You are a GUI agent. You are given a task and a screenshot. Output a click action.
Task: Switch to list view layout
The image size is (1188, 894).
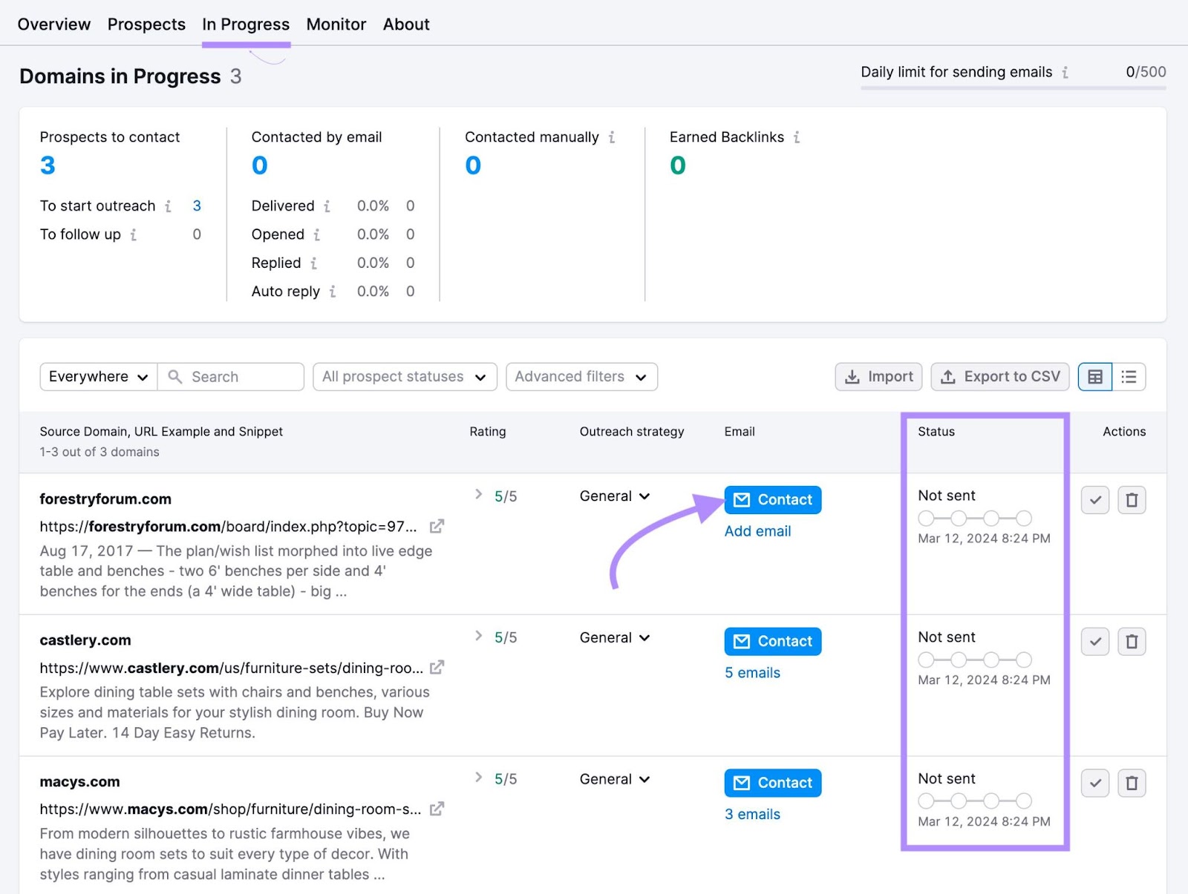[1129, 376]
